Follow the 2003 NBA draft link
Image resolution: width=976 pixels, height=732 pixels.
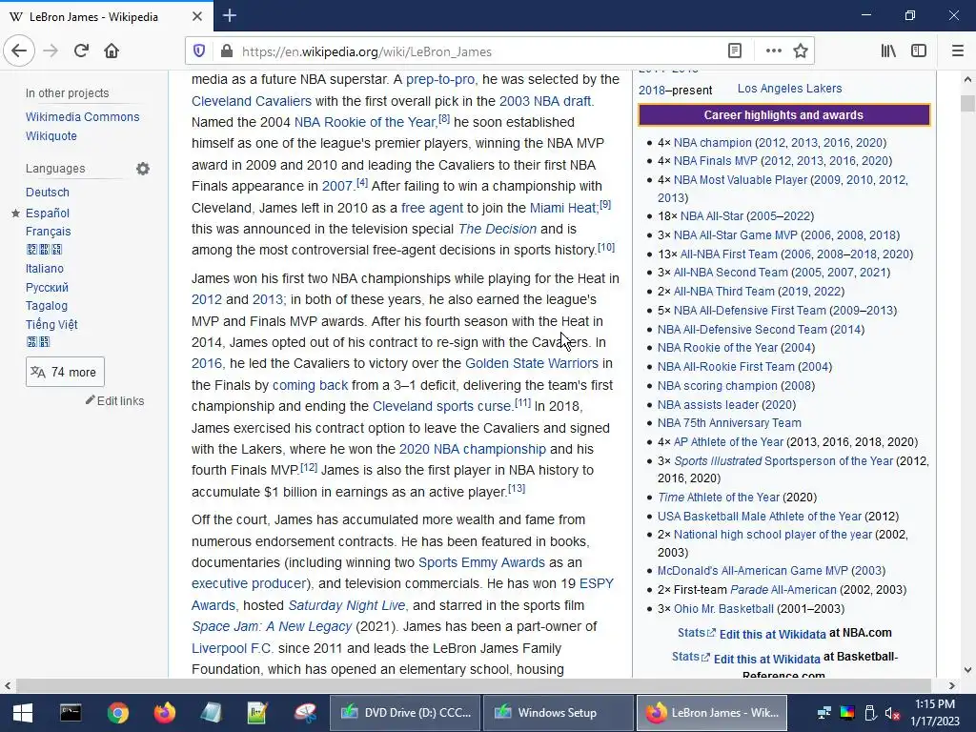pos(546,101)
